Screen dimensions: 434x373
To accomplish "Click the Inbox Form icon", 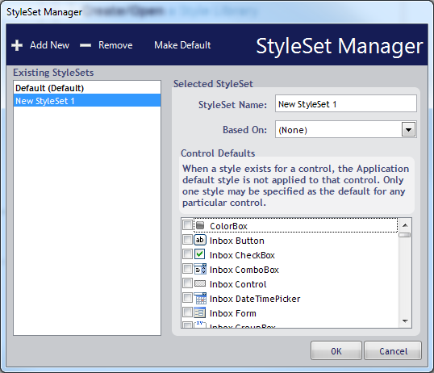I will [200, 312].
